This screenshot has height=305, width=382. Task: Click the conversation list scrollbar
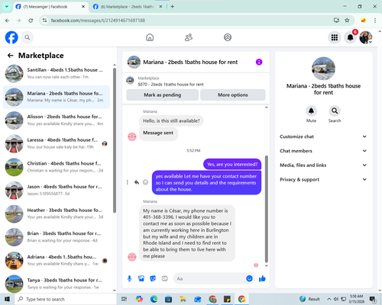115,140
